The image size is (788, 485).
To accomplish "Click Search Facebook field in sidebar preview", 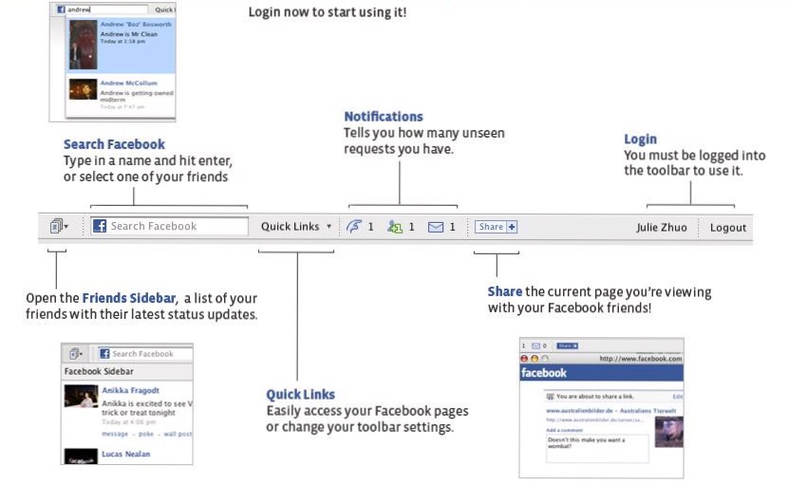I will coord(145,354).
